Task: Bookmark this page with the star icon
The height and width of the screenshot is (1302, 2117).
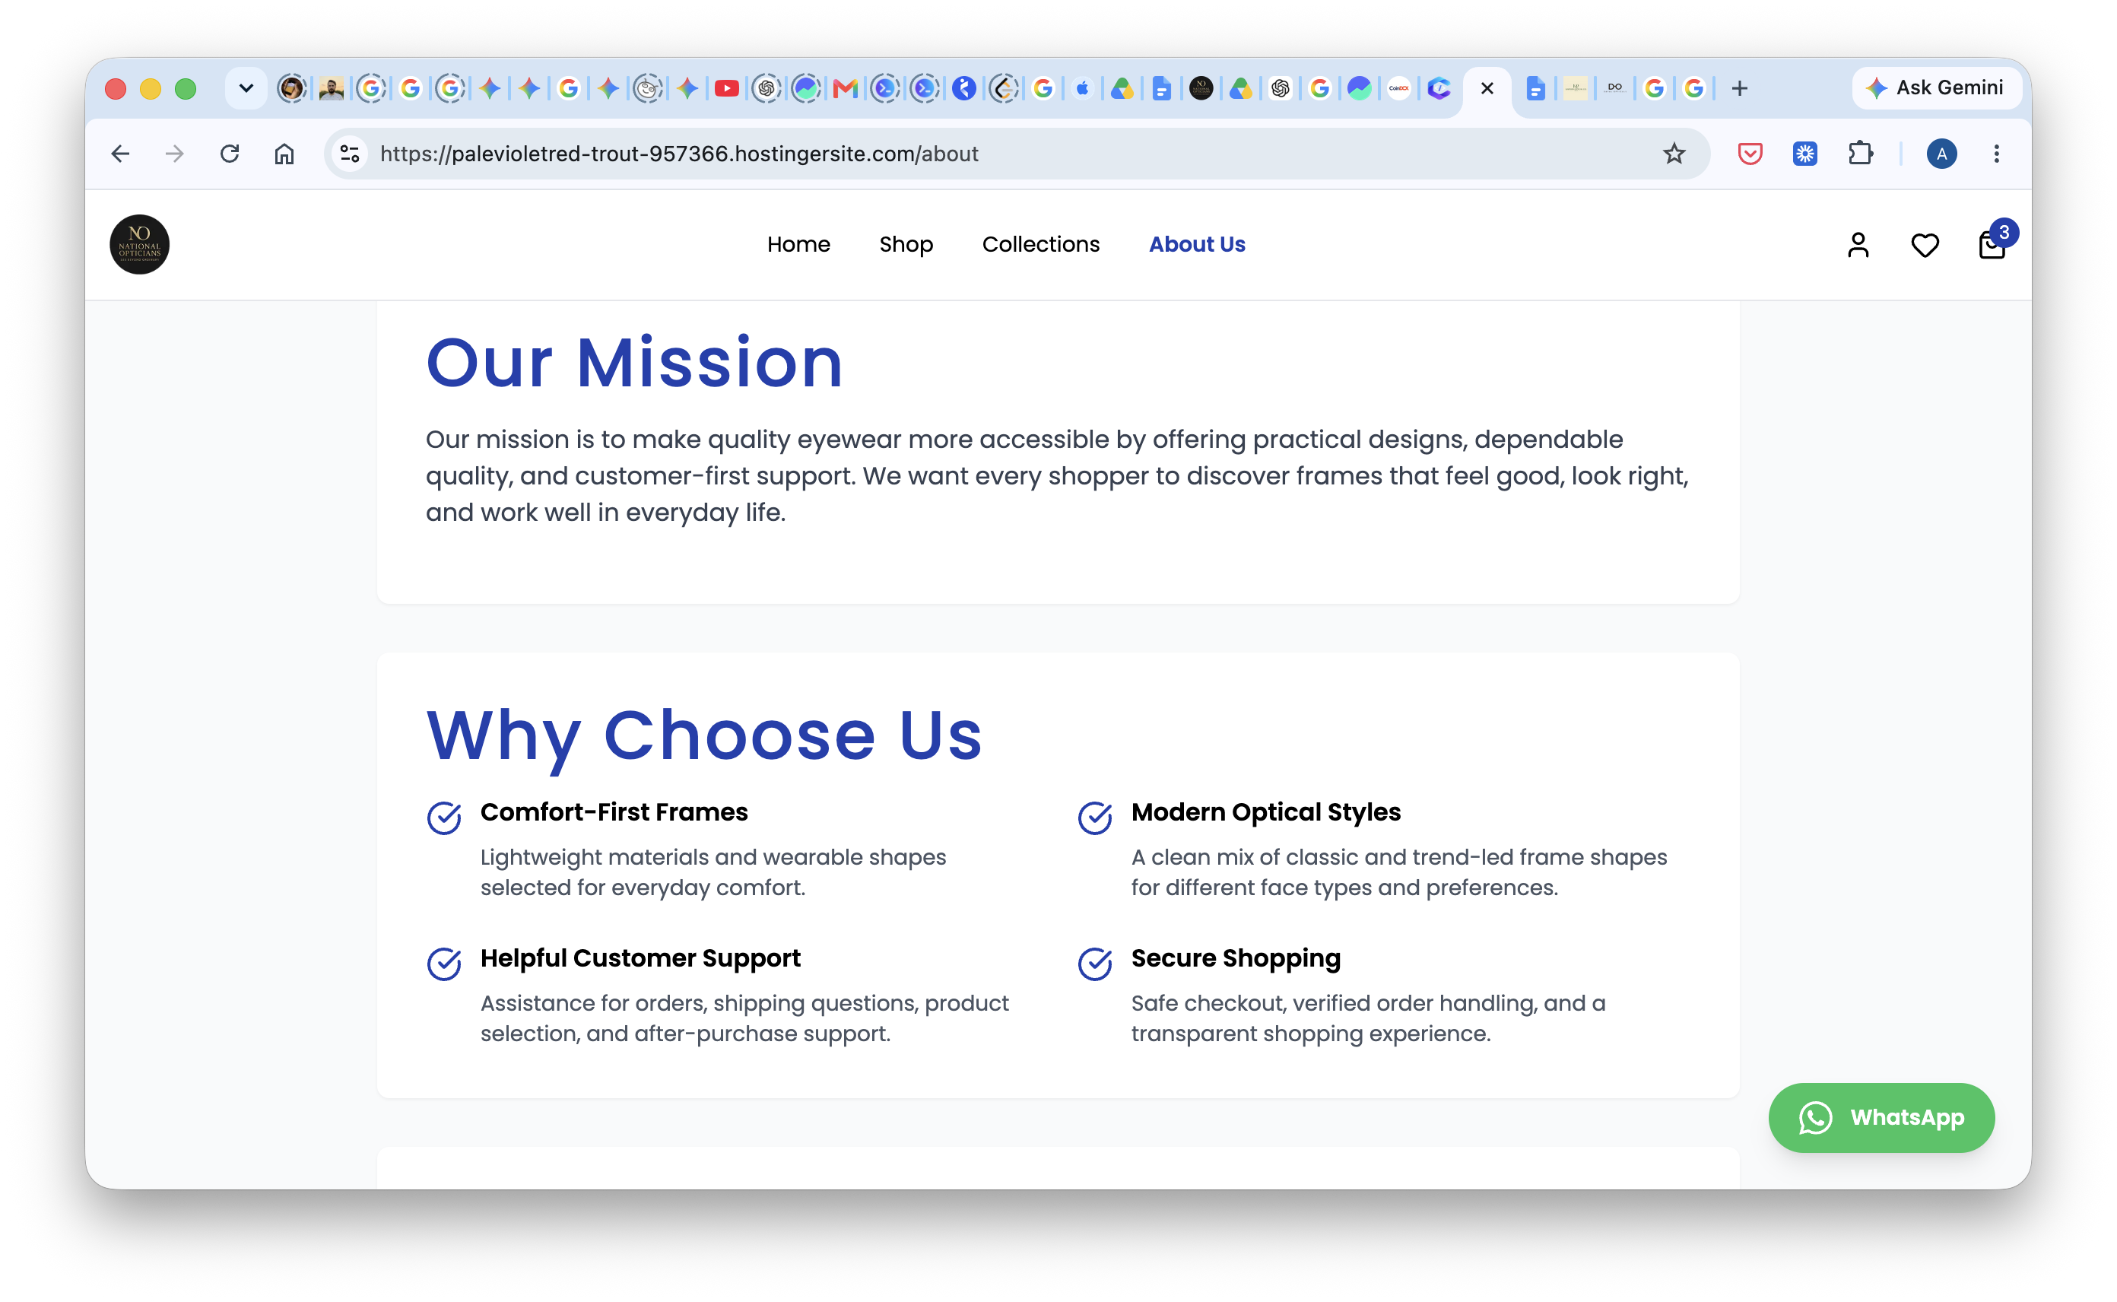Action: pyautogui.click(x=1674, y=154)
